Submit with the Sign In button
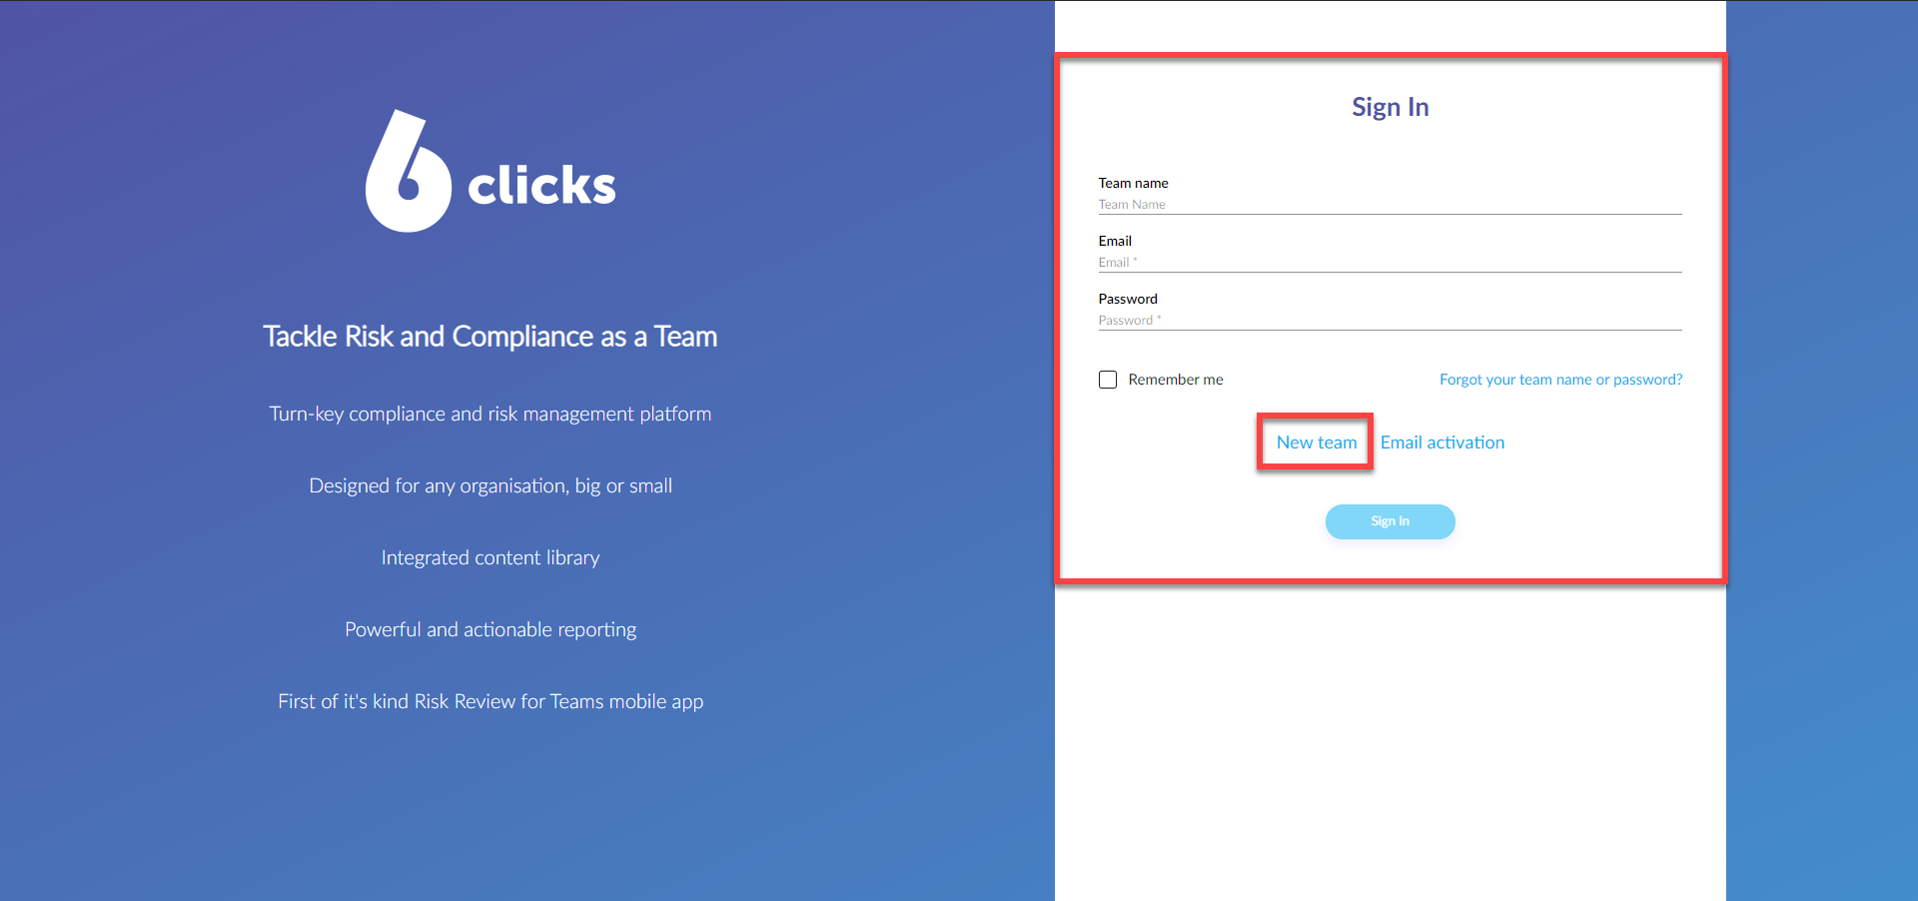The height and width of the screenshot is (901, 1918). click(x=1390, y=521)
